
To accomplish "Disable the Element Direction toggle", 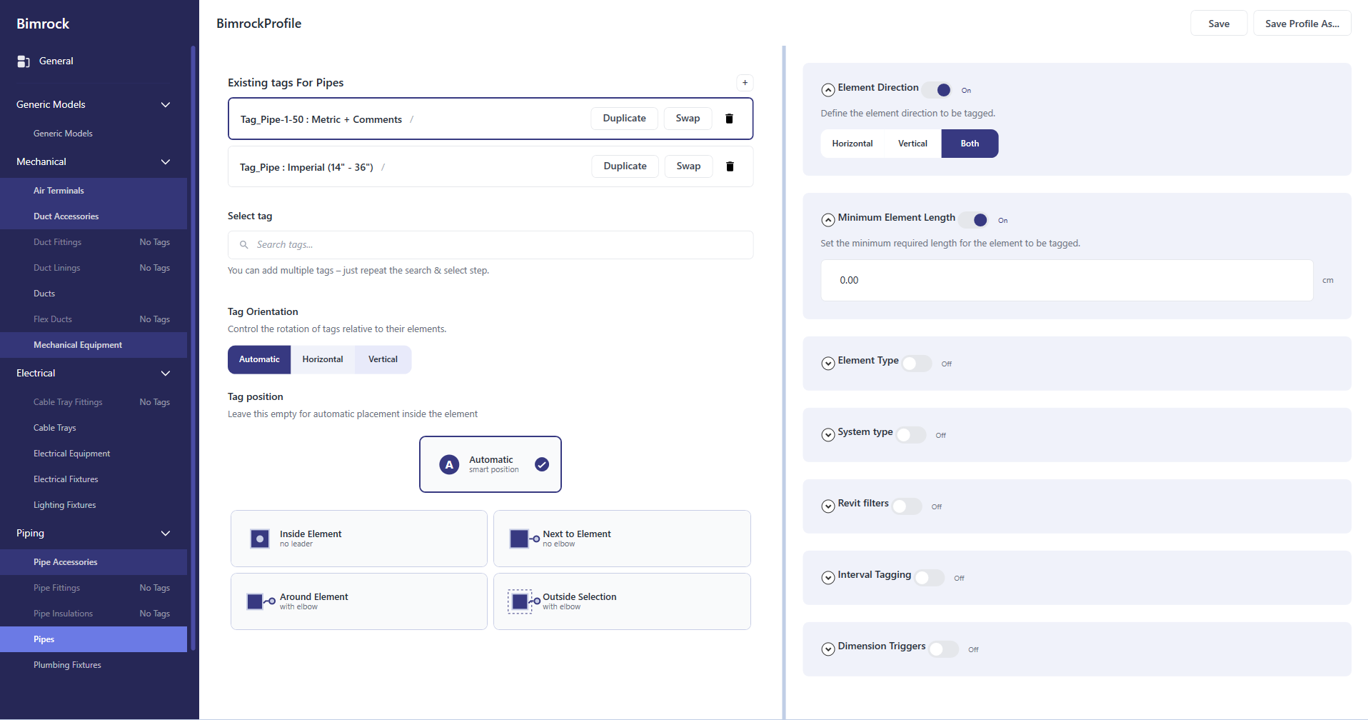I will click(938, 90).
